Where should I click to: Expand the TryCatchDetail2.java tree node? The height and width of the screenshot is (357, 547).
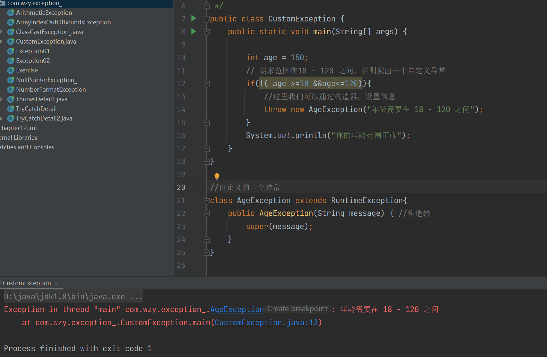pyautogui.click(x=1, y=119)
